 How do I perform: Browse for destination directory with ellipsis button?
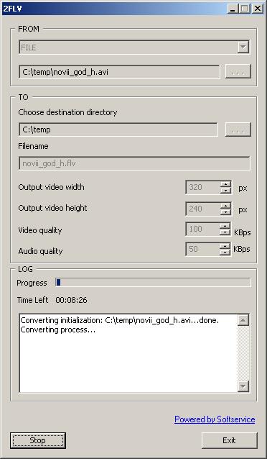(238, 129)
